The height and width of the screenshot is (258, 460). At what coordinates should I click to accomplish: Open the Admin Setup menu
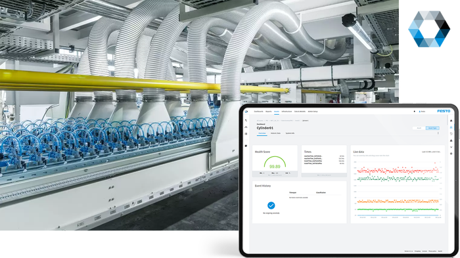click(x=313, y=112)
